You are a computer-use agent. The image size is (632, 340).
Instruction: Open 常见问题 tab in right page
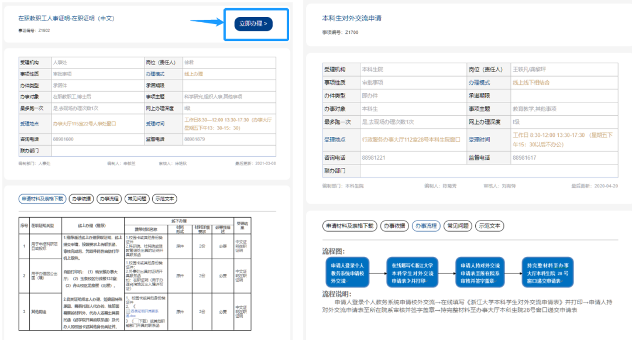coord(457,226)
